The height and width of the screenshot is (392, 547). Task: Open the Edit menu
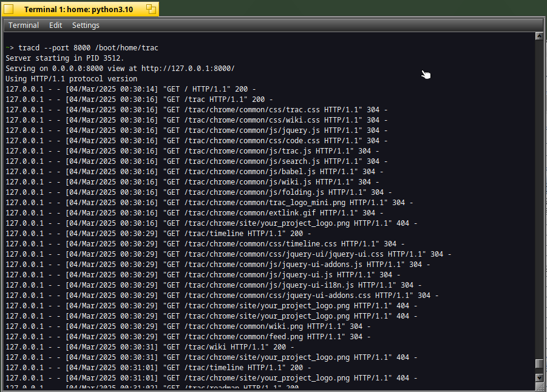click(x=55, y=25)
